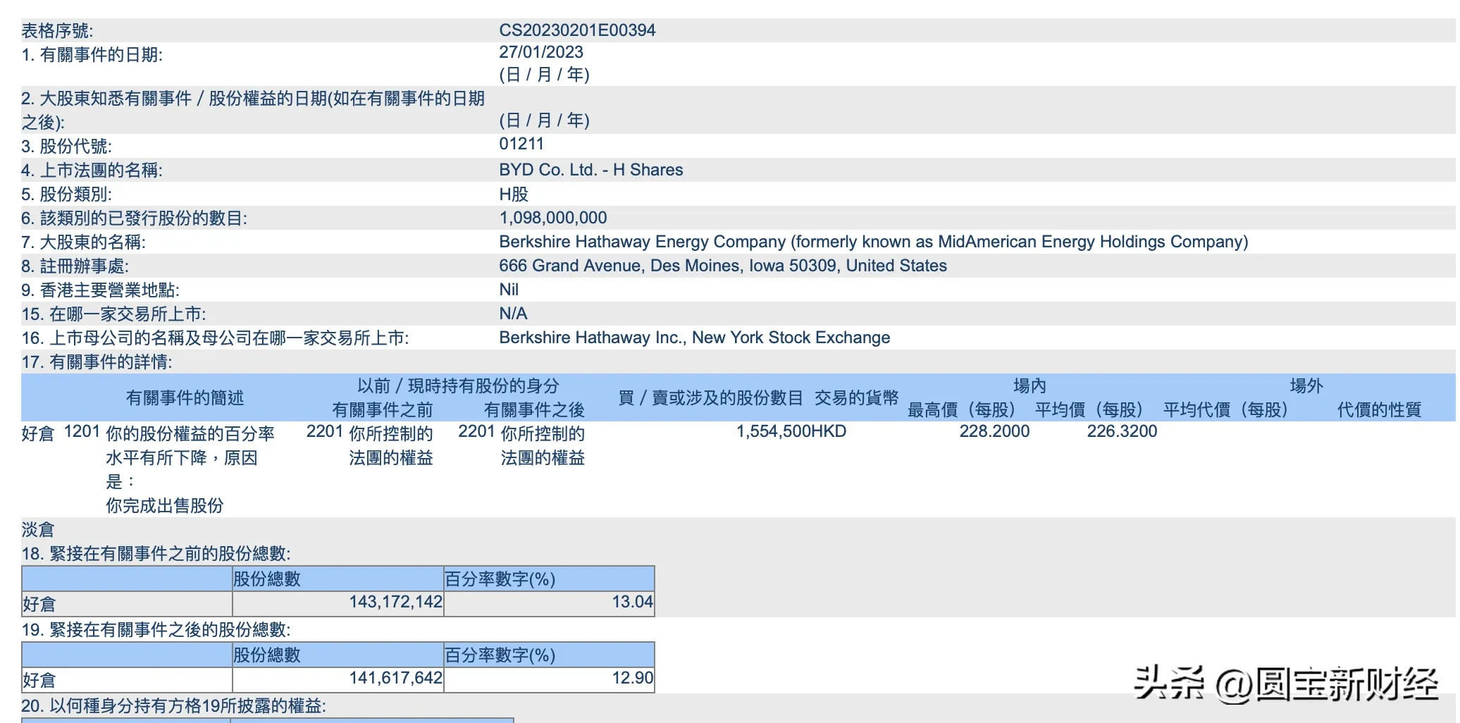Click column header 買 / 賣或涉及的股份數目
Image resolution: width=1460 pixels, height=723 pixels.
coord(710,397)
